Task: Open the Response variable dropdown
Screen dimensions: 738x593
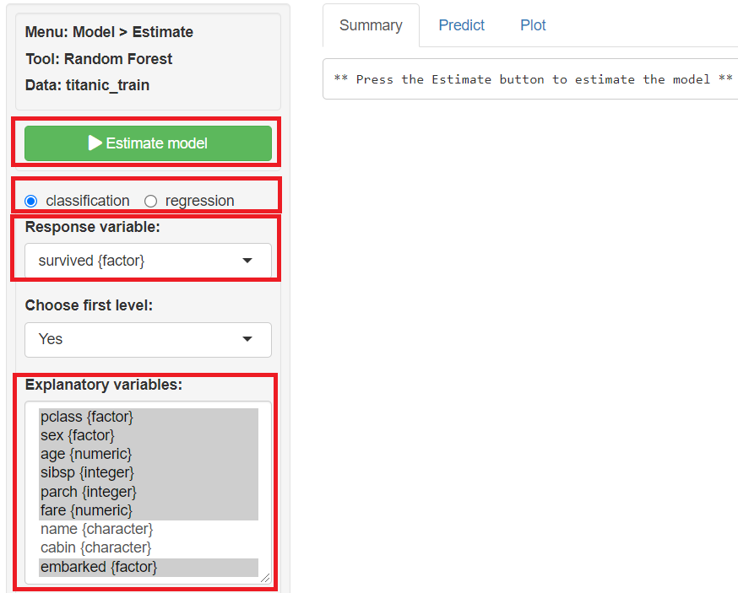Action: [148, 261]
